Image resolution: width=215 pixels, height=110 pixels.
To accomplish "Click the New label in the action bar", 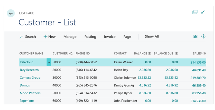I will 52,36.
